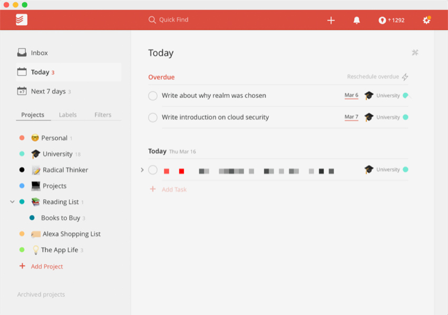Click the 'Write about why realm was chosen' text
This screenshot has height=315, width=448.
point(213,95)
